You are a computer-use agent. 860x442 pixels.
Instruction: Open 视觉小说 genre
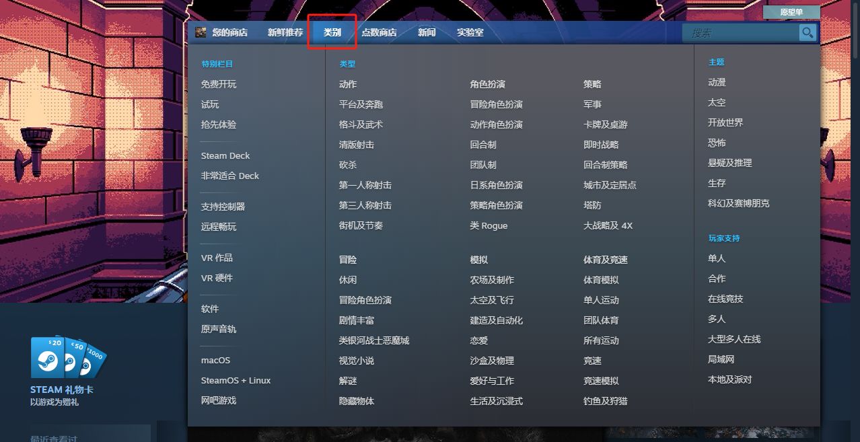click(357, 361)
